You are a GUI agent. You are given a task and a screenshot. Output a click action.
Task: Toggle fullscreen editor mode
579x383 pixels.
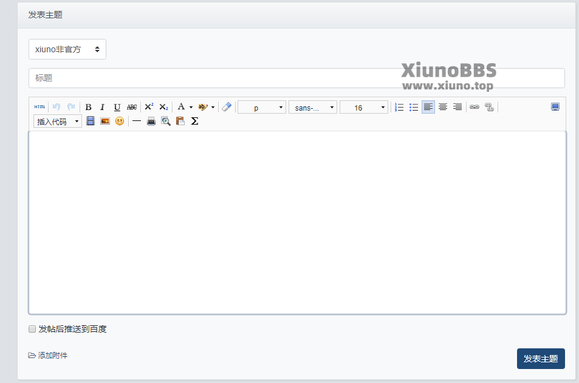coord(555,107)
